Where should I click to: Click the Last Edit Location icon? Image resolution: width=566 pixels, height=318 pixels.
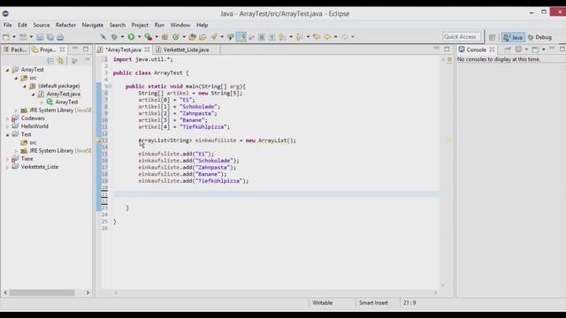(317, 37)
